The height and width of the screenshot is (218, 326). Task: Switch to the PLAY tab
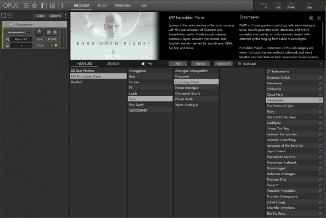(102, 6)
